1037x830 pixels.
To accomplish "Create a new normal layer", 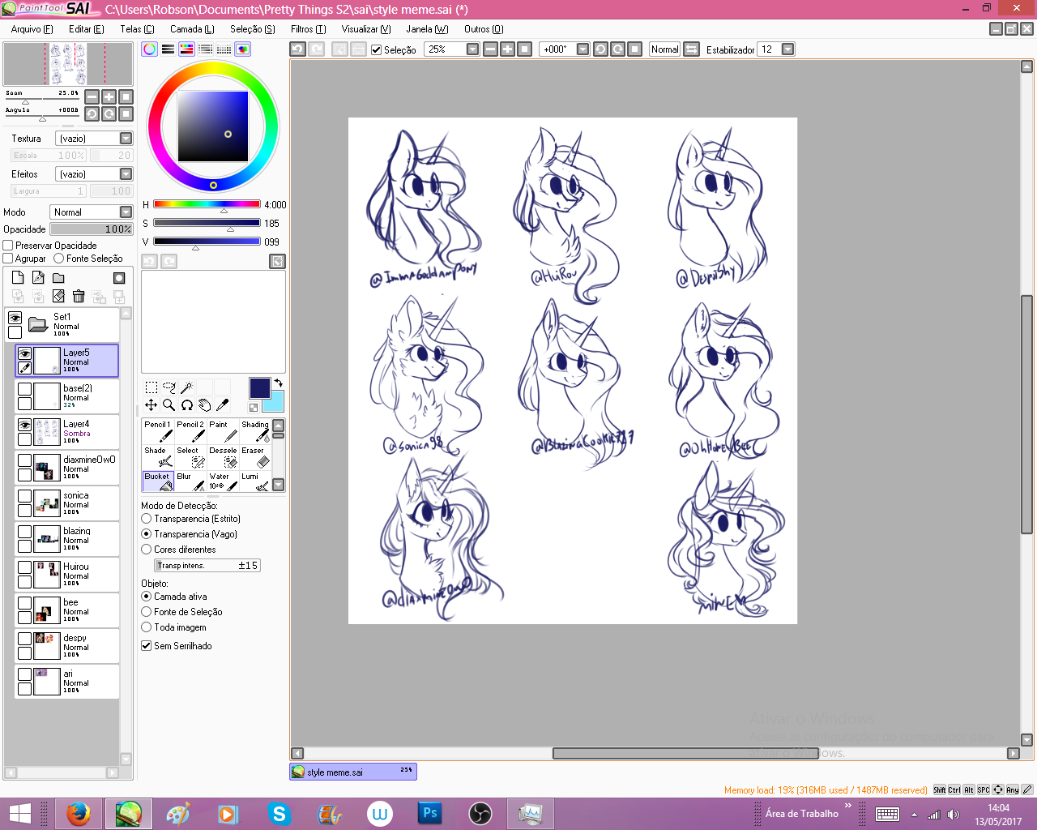I will 18,277.
